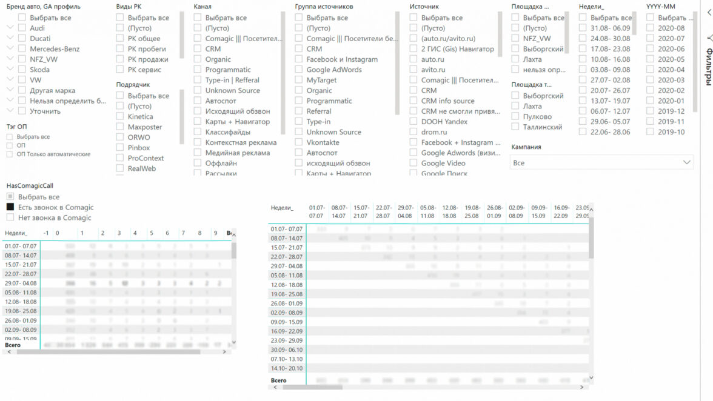Click Всего total row in right matrix
Image resolution: width=713 pixels, height=401 pixels.
click(278, 380)
